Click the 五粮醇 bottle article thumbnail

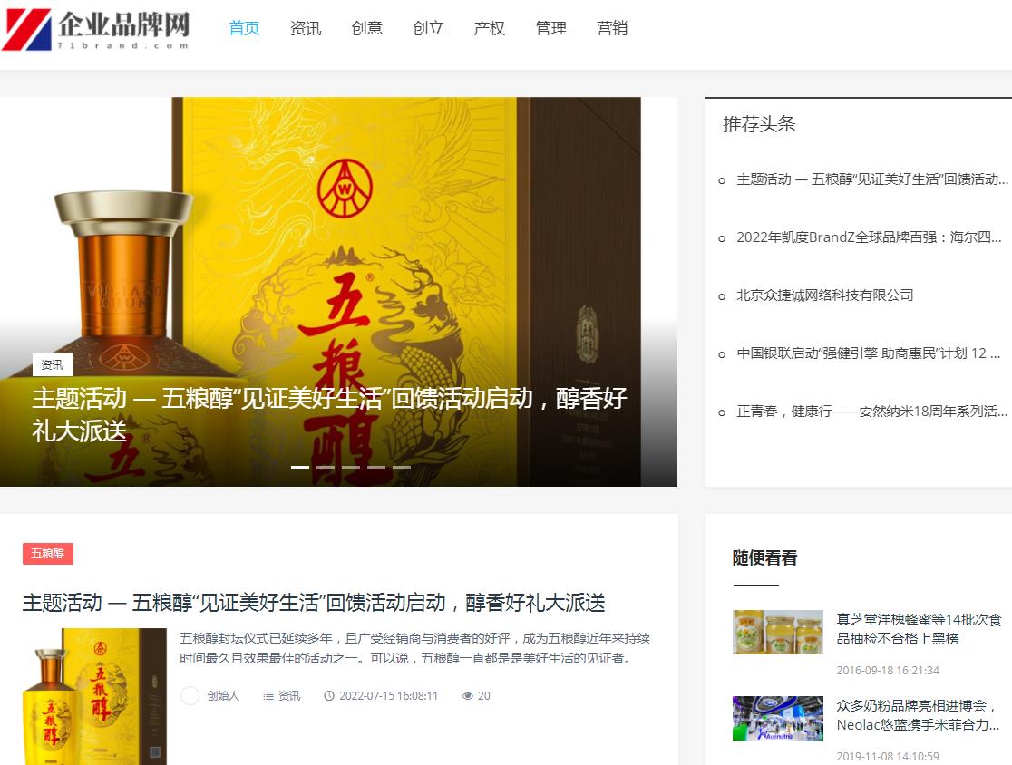click(94, 697)
